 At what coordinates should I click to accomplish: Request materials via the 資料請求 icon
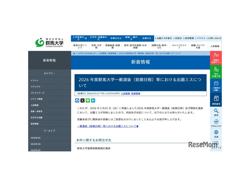216,100
